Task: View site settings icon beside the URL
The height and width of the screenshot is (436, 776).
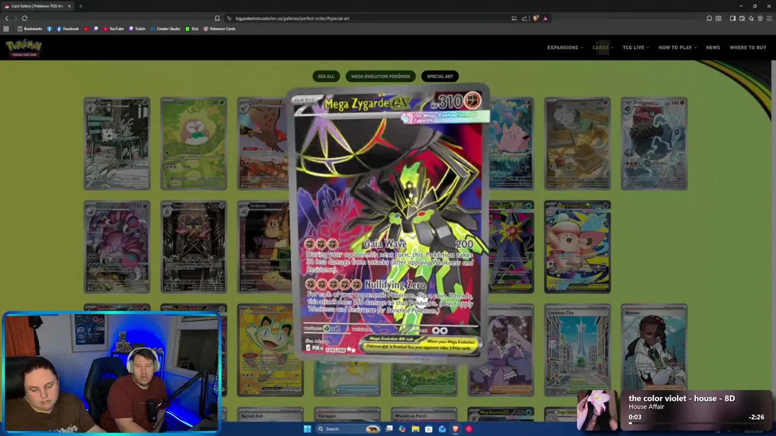Action: (x=229, y=18)
